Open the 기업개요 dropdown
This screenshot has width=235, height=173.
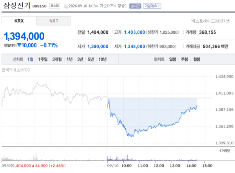(152, 6)
